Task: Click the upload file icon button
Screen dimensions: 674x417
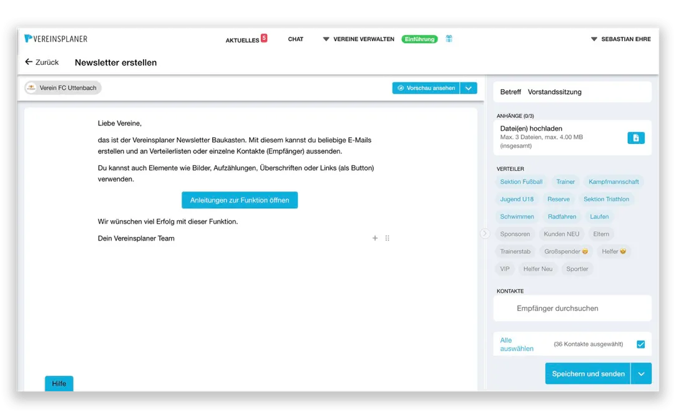Action: tap(636, 138)
